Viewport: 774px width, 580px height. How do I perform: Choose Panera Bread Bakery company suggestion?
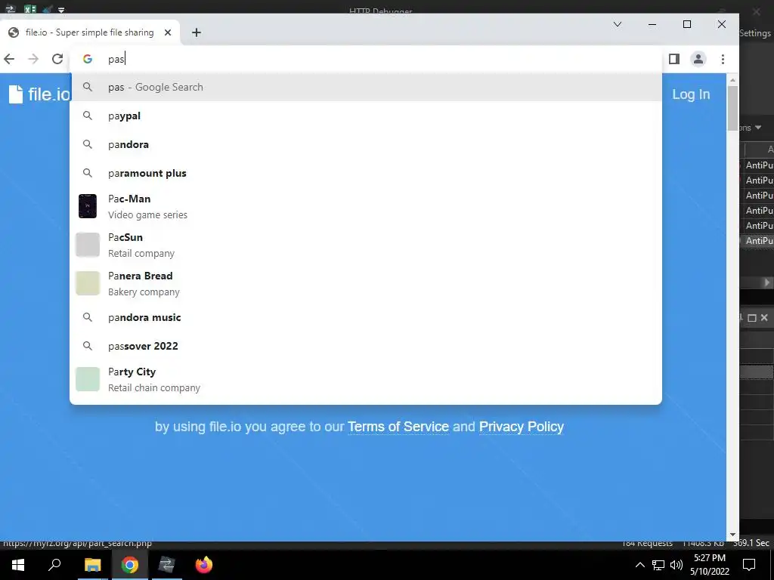(x=366, y=284)
